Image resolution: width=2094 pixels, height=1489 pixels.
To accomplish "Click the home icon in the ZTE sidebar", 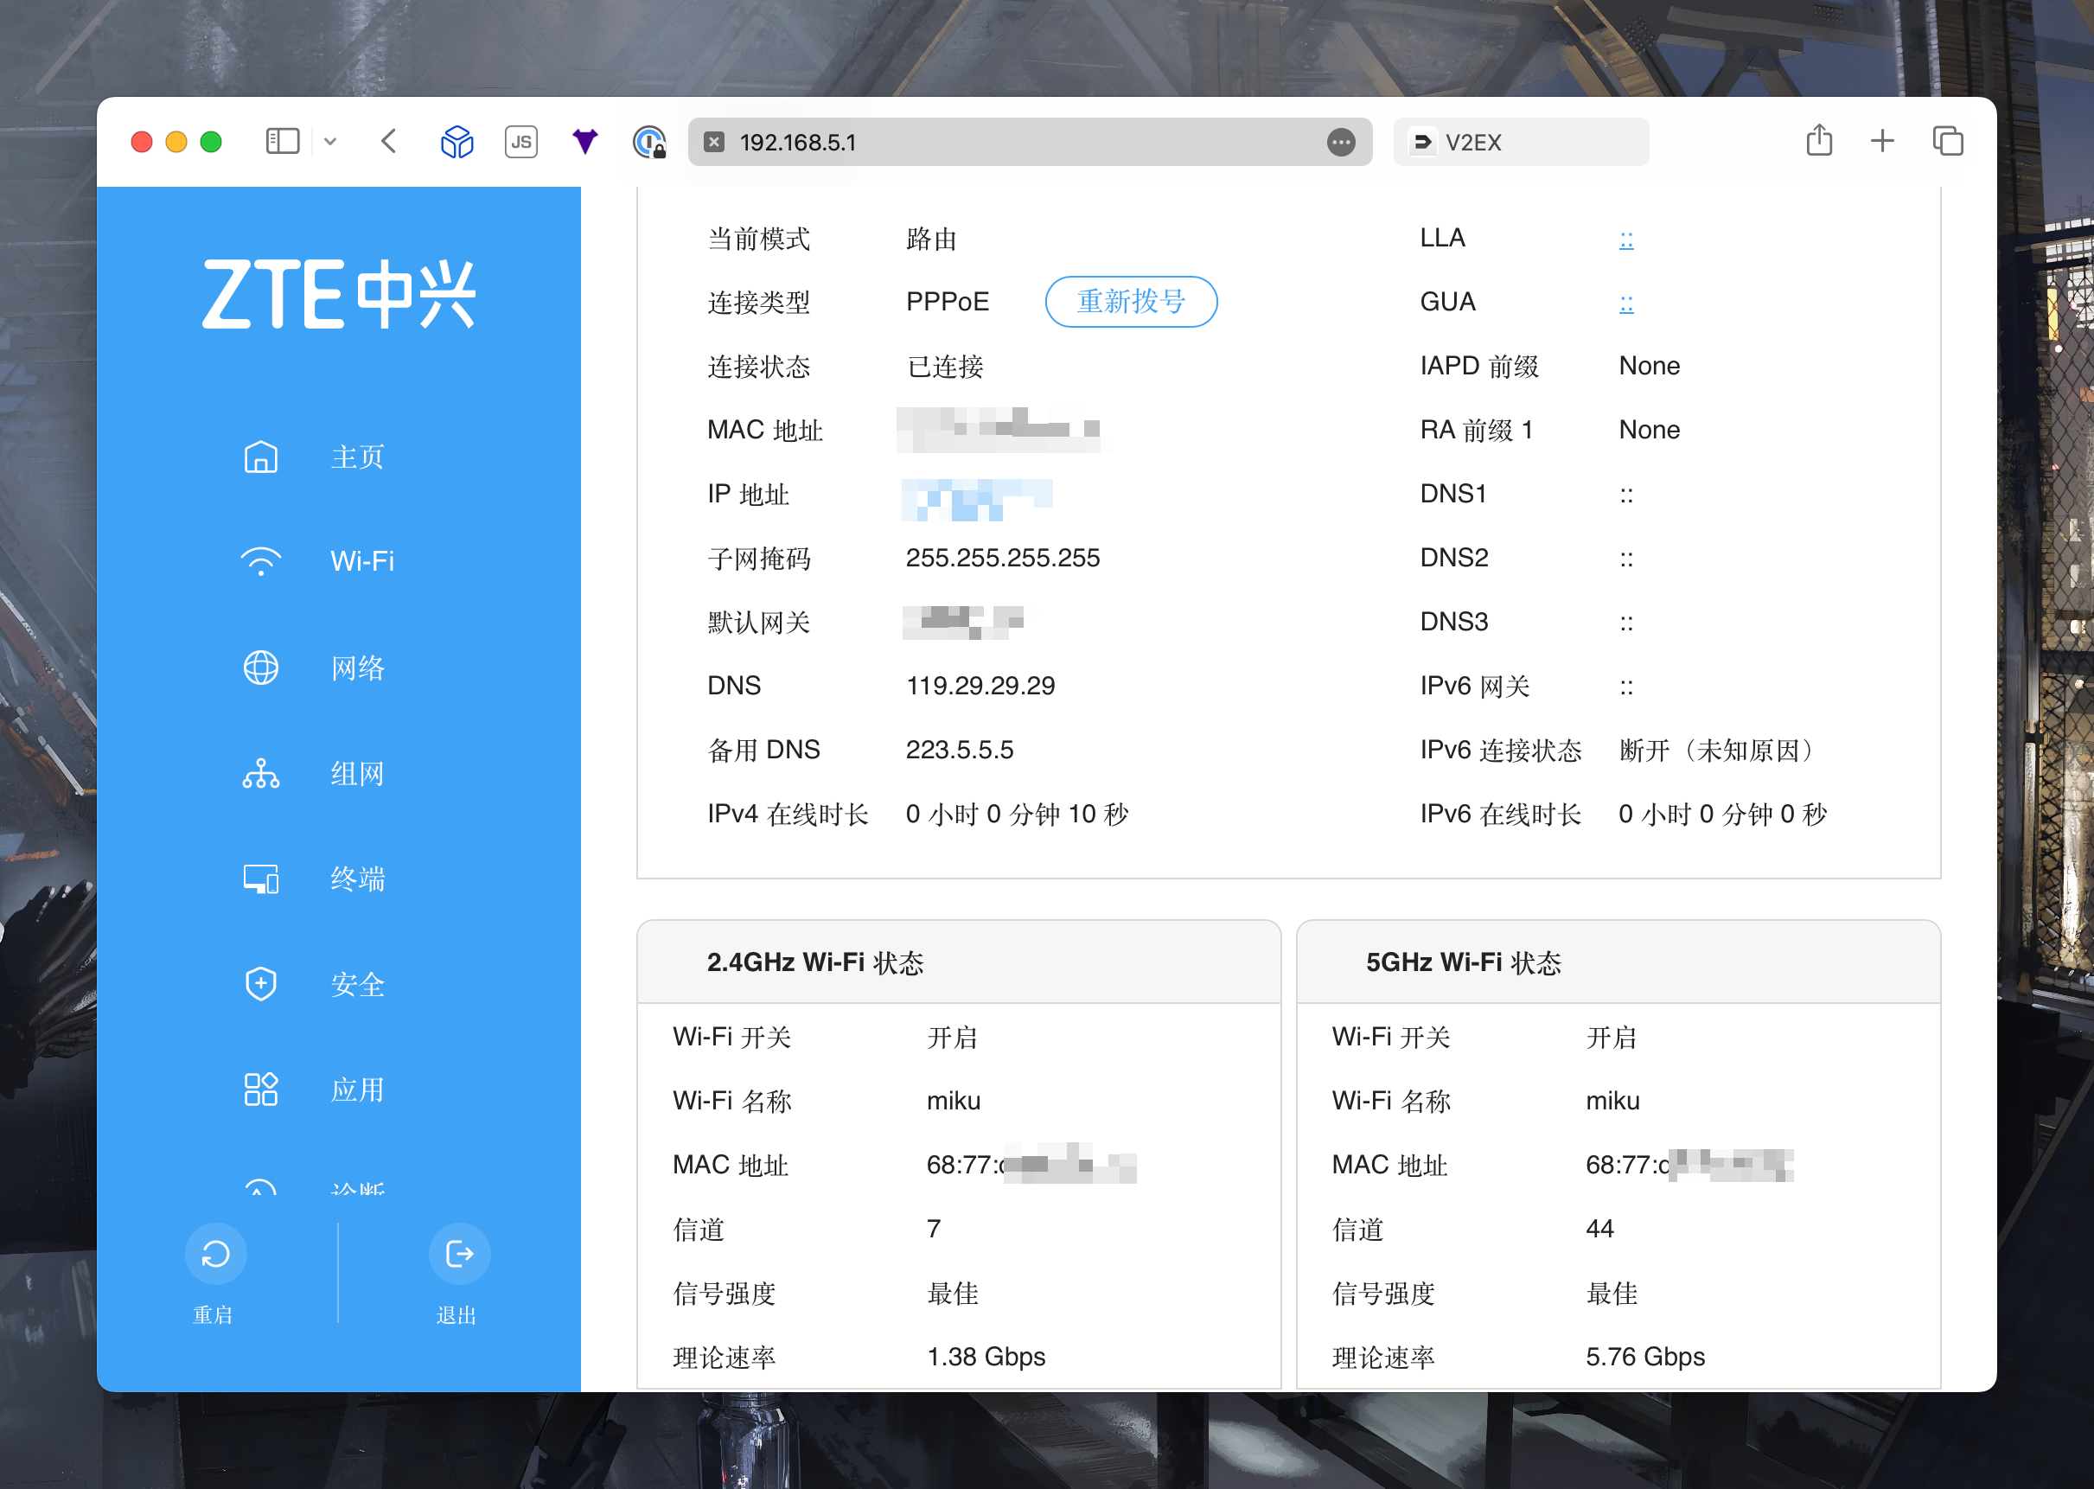I will (260, 457).
